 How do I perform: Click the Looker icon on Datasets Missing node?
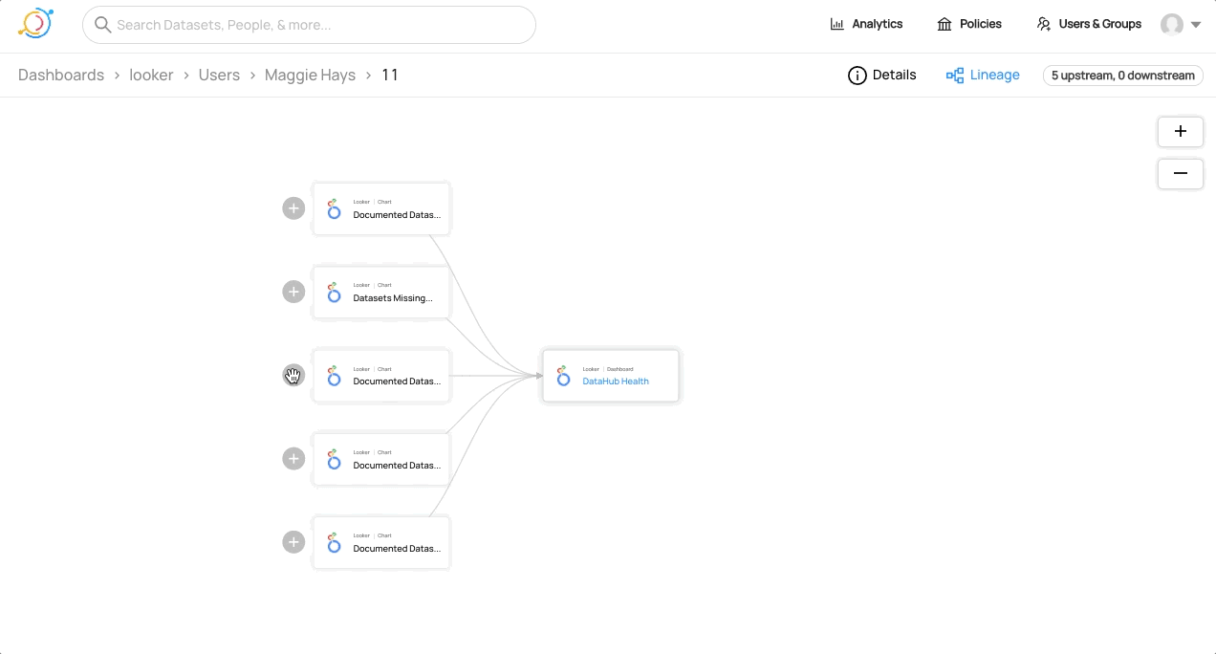[x=334, y=293]
